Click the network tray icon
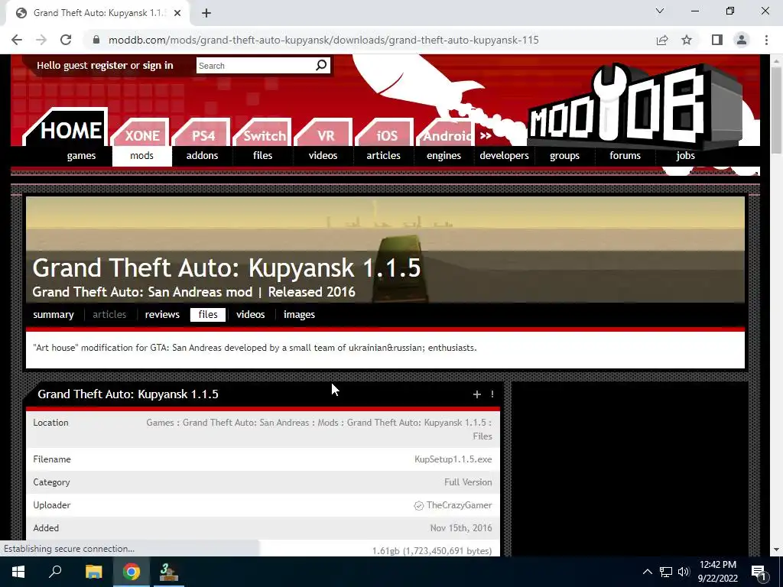This screenshot has height=587, width=783. (666, 572)
